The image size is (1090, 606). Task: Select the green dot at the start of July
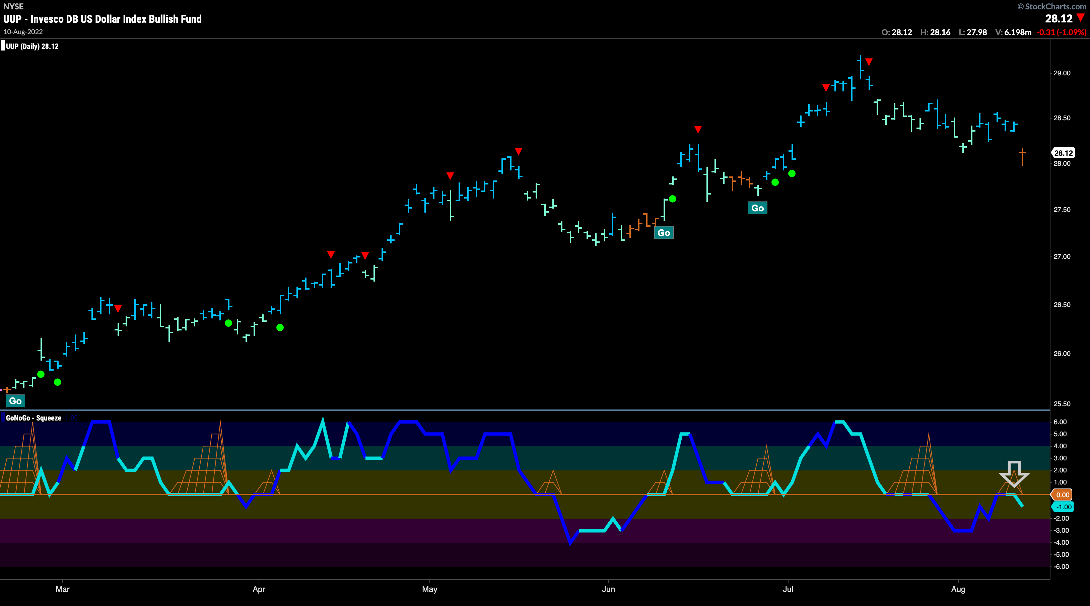pos(792,173)
